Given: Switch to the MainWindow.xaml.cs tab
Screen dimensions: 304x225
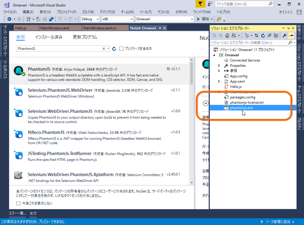Looking at the screenshot, I should 105,28.
